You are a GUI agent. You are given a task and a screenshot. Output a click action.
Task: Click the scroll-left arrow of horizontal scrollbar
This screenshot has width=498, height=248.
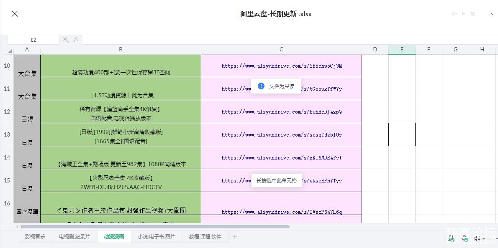click(x=17, y=227)
